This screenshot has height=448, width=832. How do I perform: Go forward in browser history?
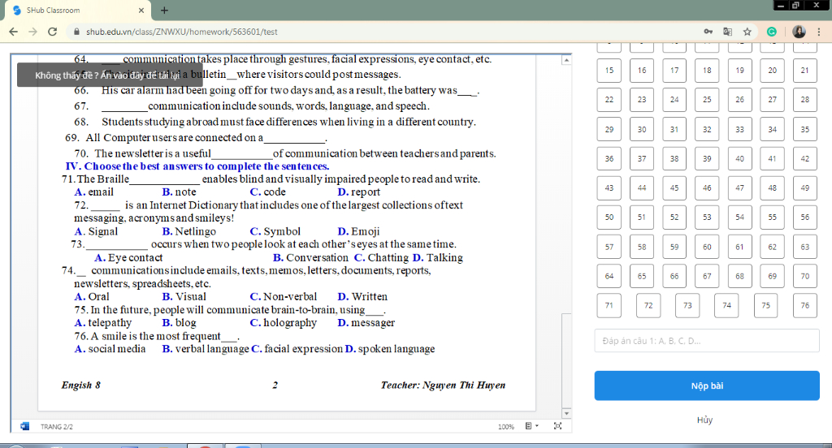(x=32, y=32)
